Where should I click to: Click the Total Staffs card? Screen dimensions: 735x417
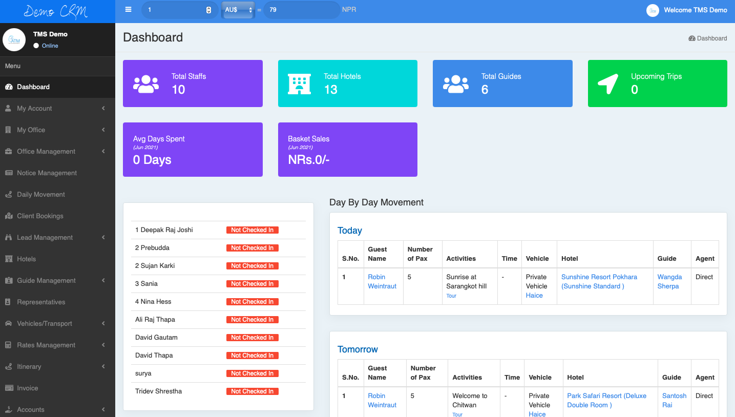[x=193, y=84]
